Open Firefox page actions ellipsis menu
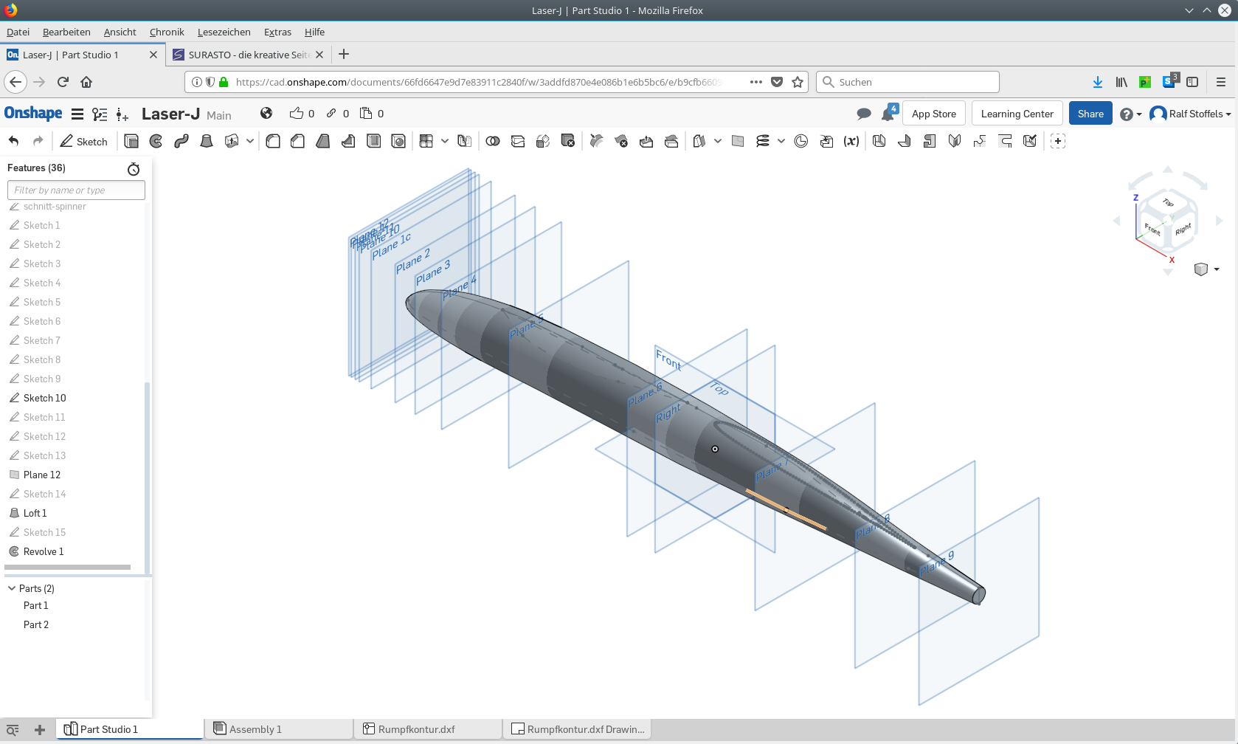The height and width of the screenshot is (744, 1238). tap(756, 82)
